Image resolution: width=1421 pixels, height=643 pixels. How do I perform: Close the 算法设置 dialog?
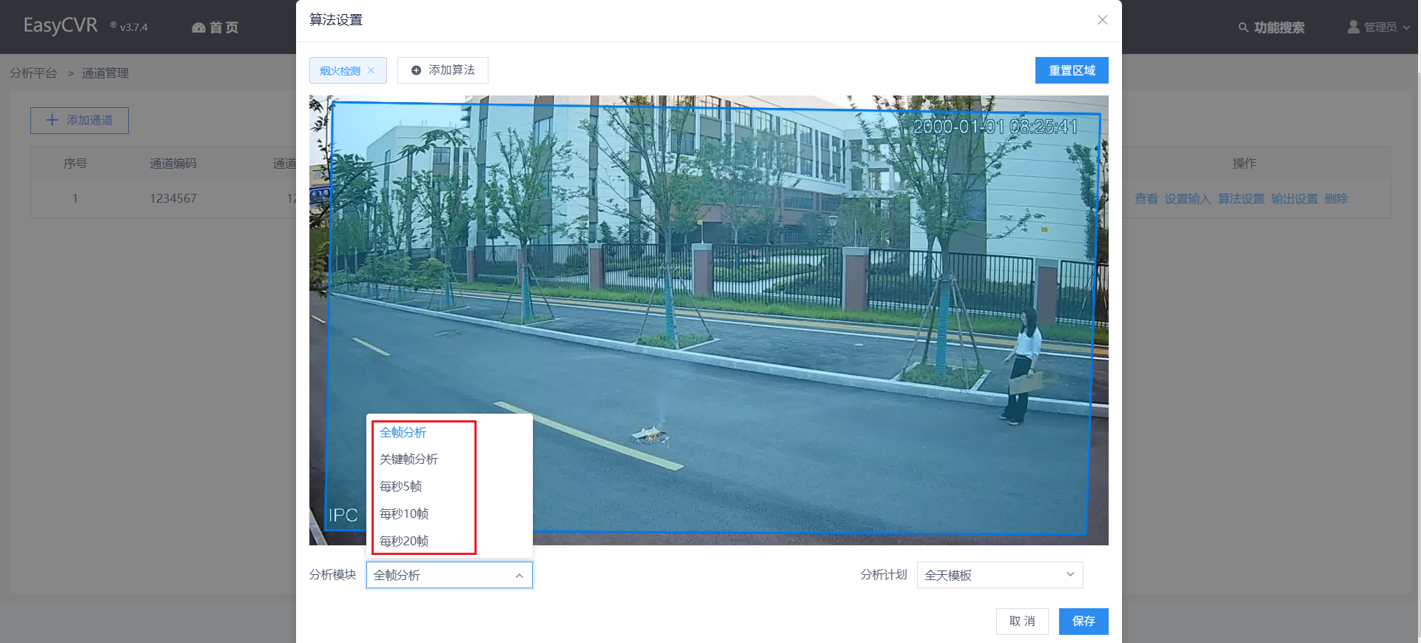[x=1102, y=20]
